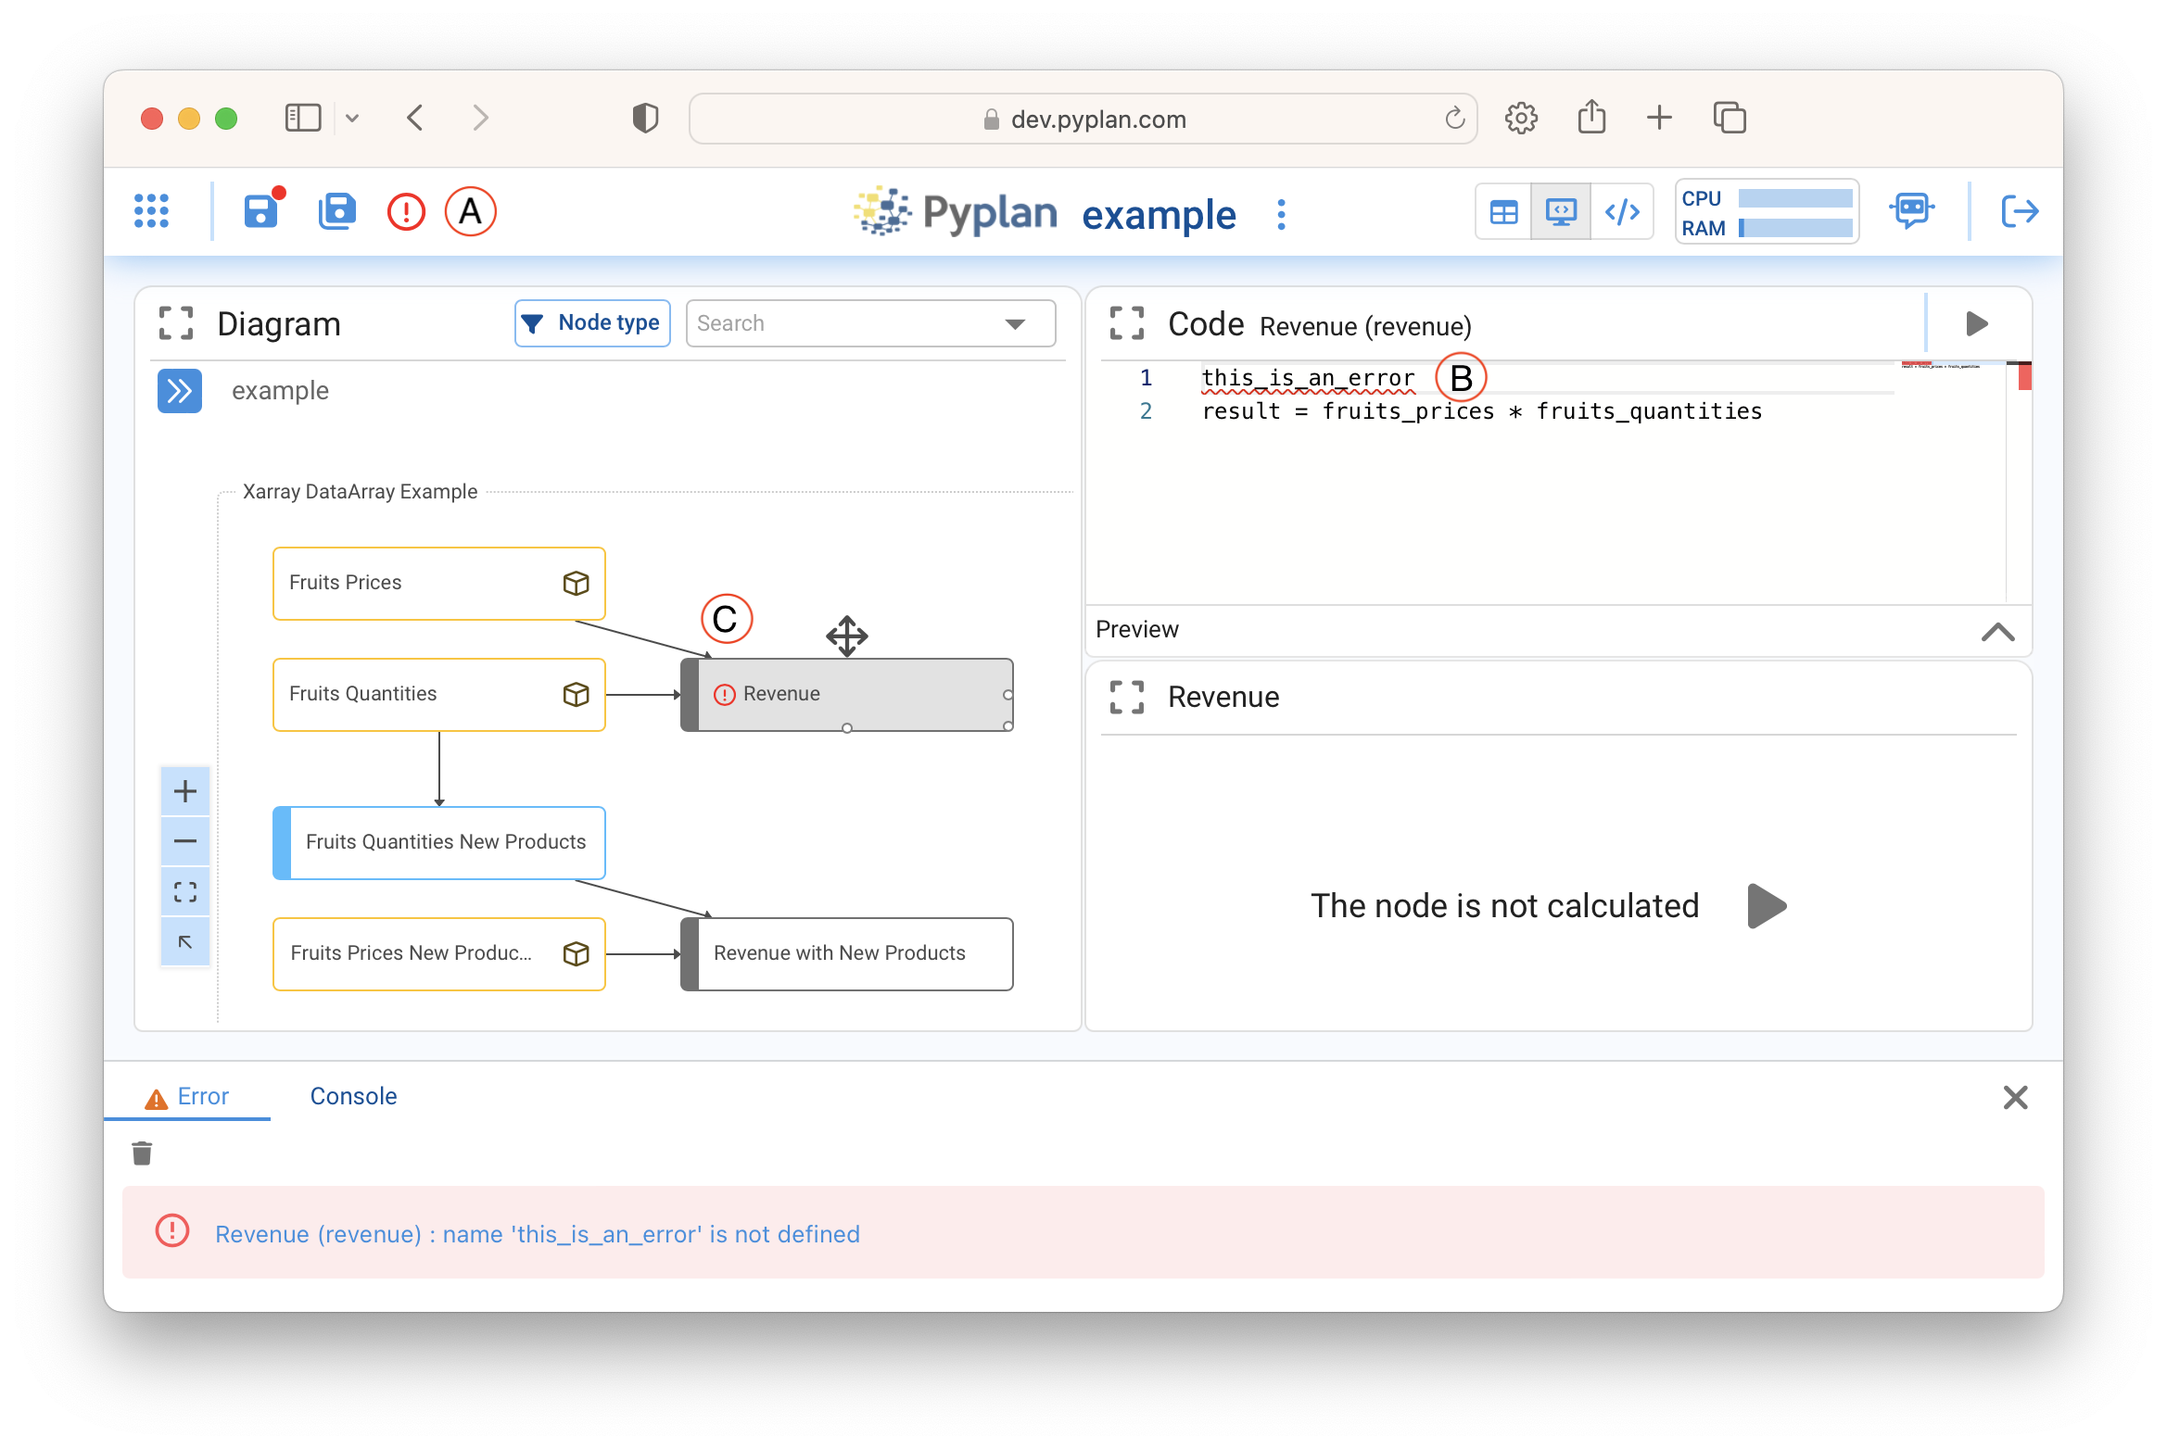Open the Search nodes dropdown
Screen dimensions: 2167x1449
tap(1015, 323)
